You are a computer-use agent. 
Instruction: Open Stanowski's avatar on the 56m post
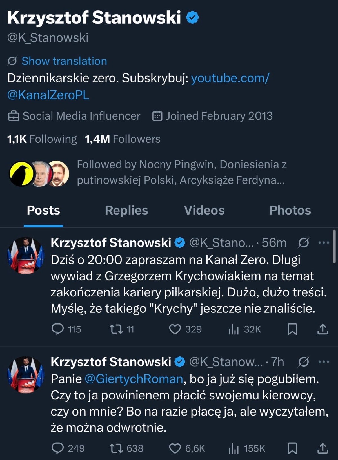26,255
